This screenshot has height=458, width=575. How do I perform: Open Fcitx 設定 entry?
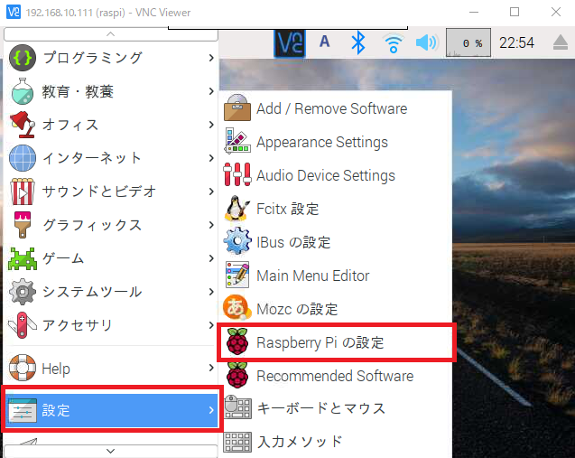pos(336,209)
